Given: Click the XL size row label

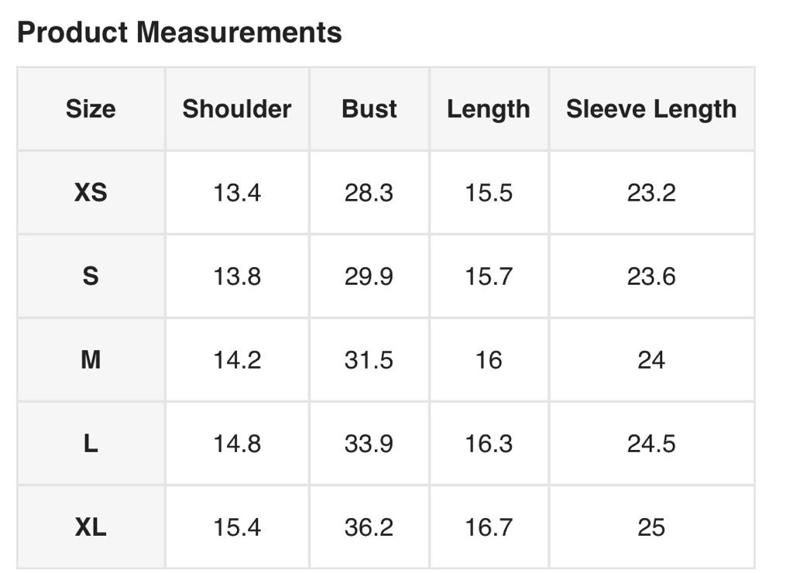Looking at the screenshot, I should click(x=91, y=527).
